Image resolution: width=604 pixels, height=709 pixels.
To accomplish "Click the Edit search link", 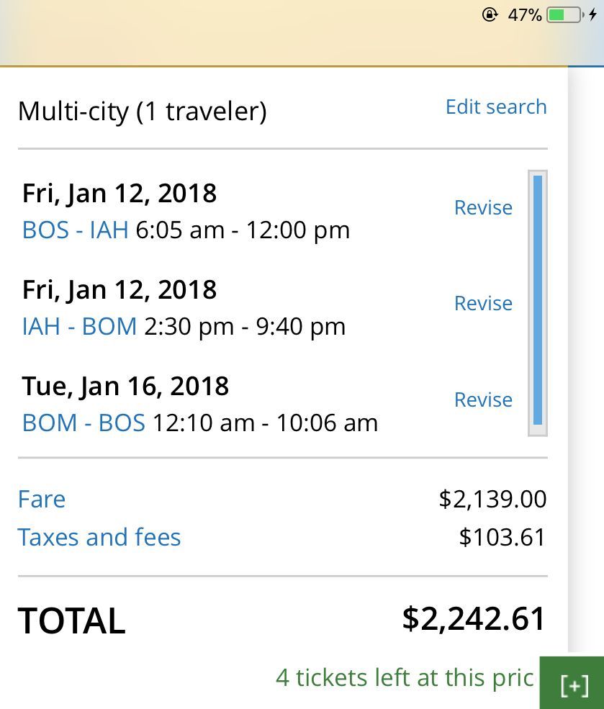I will (x=496, y=107).
